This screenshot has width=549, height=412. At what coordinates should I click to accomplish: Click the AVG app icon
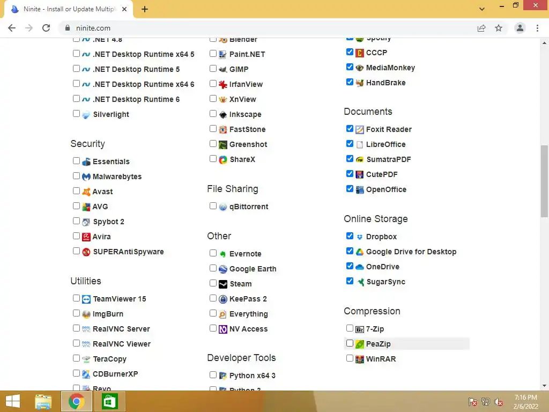tap(86, 207)
